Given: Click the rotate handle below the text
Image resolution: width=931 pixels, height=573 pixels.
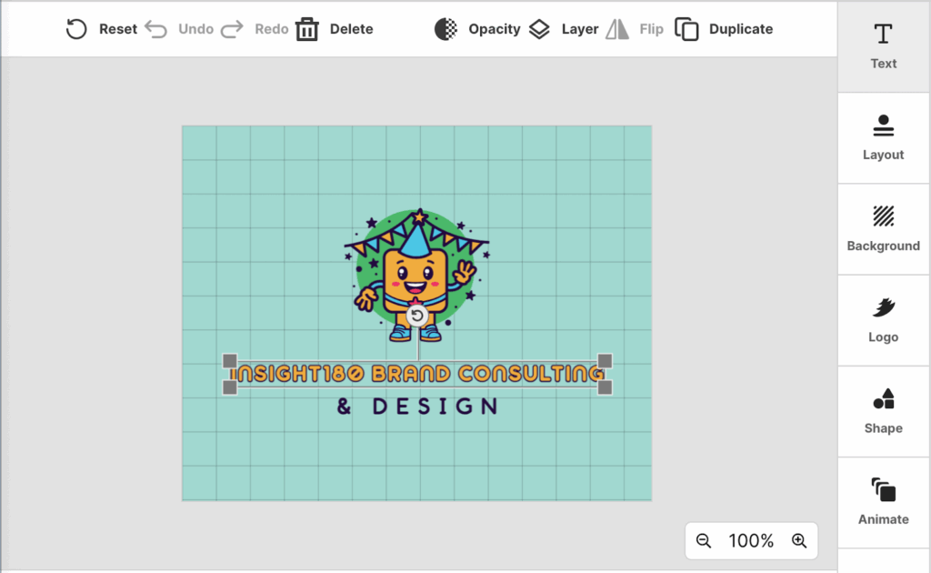Looking at the screenshot, I should (x=416, y=317).
